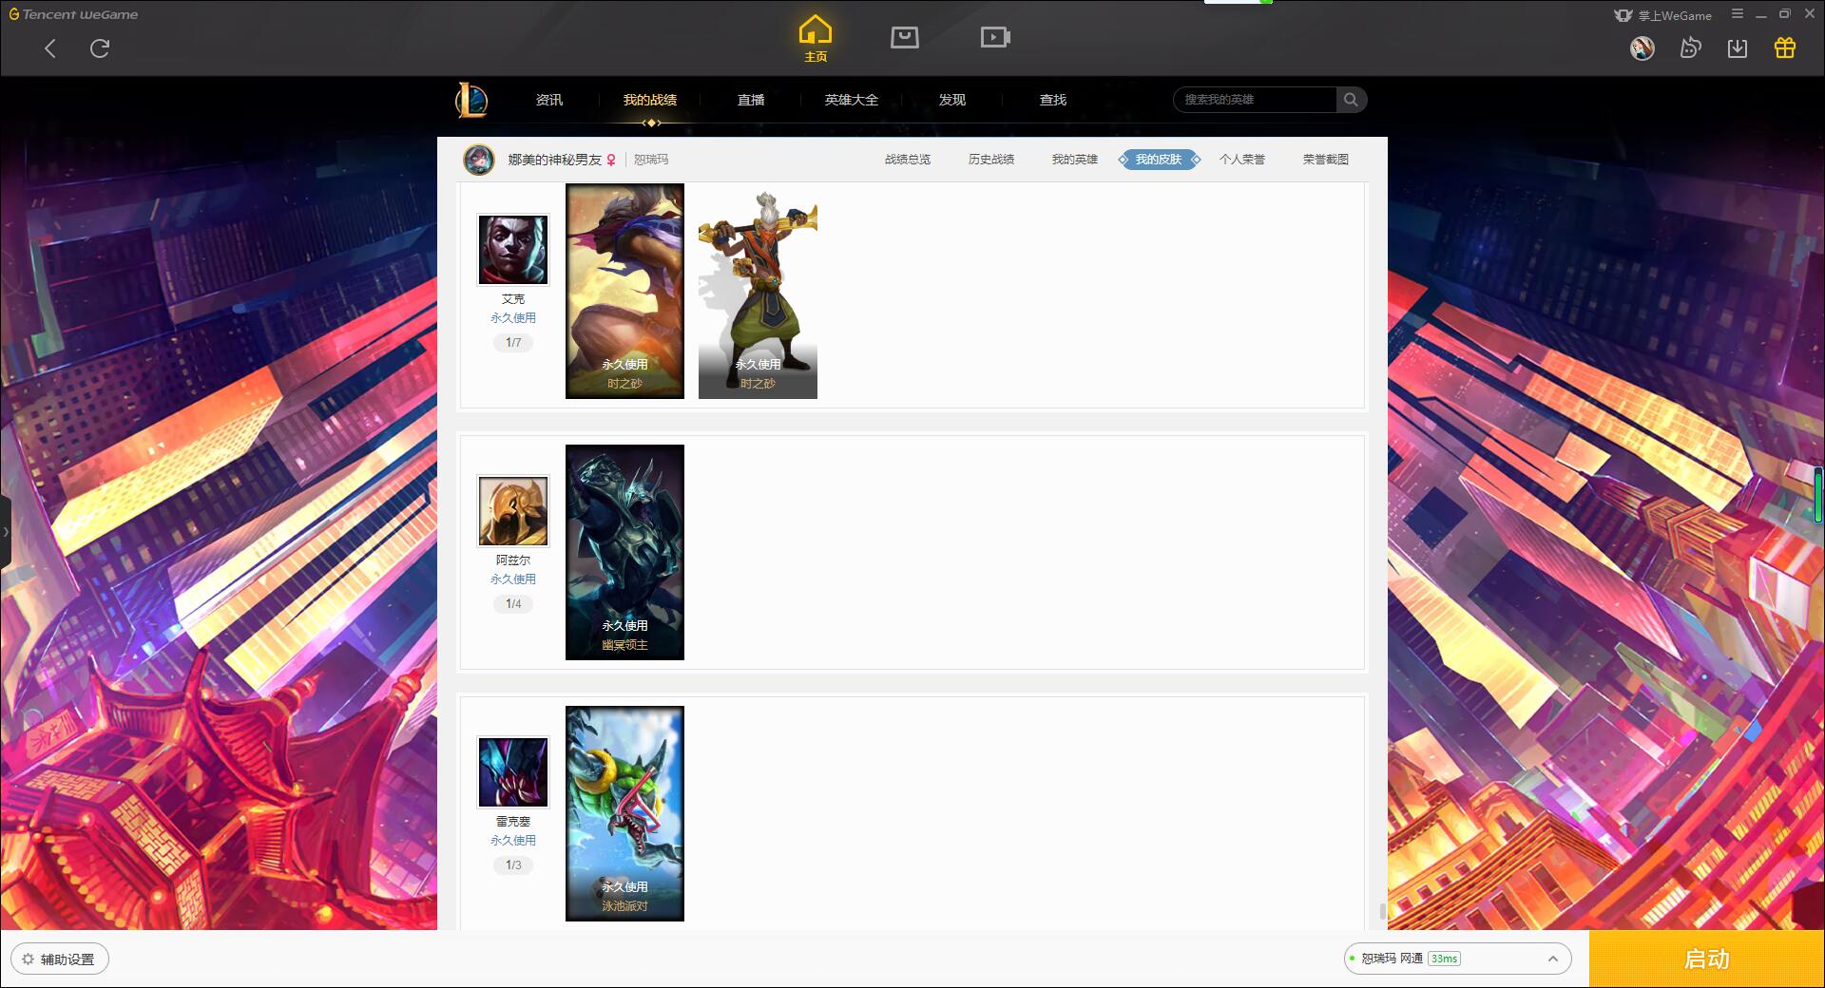Open the hamburger menu in the title bar

[1738, 14]
